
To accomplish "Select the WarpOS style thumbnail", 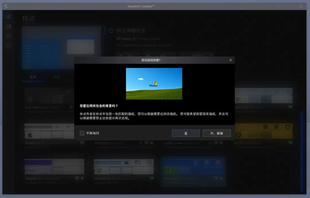I will click(x=54, y=167).
